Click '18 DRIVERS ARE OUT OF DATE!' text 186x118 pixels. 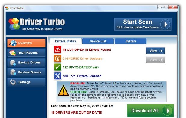point(77,113)
